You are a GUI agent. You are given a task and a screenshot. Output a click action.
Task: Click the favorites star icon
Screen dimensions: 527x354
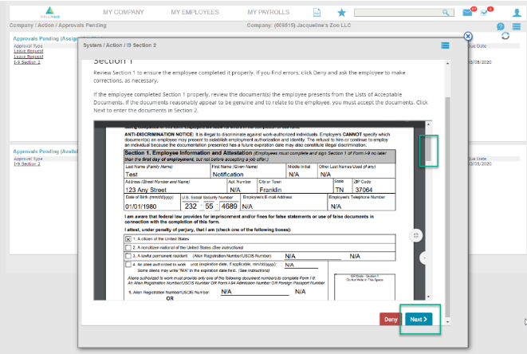[341, 13]
